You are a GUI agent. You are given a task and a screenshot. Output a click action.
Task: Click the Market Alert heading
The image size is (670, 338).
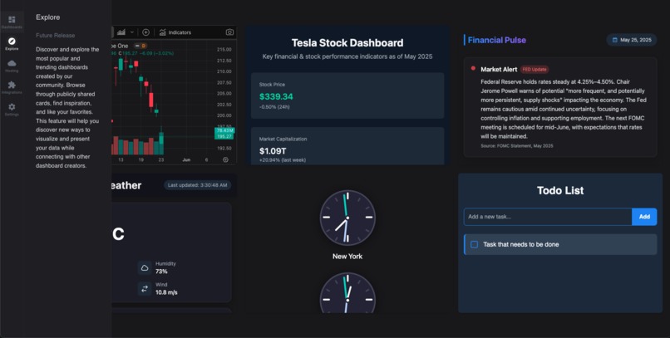499,69
